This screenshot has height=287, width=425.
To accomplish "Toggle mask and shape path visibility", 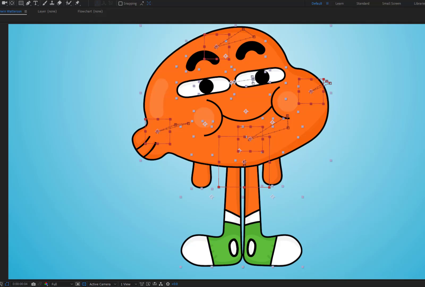I will pyautogui.click(x=7, y=284).
